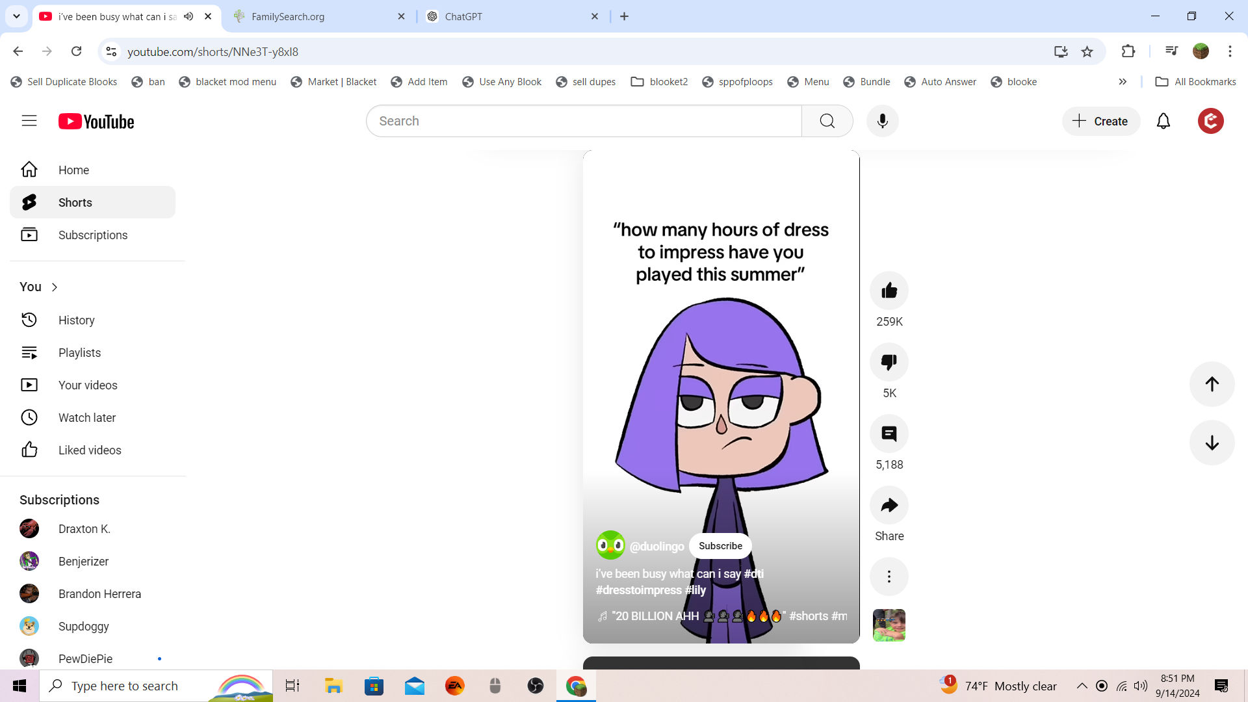Viewport: 1248px width, 702px height.
Task: Click the YouTube search input field
Action: [583, 121]
